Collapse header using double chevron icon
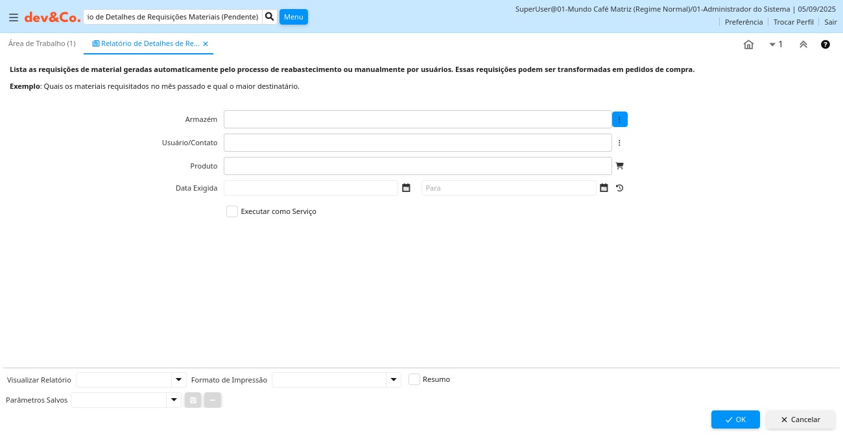 pyautogui.click(x=803, y=44)
